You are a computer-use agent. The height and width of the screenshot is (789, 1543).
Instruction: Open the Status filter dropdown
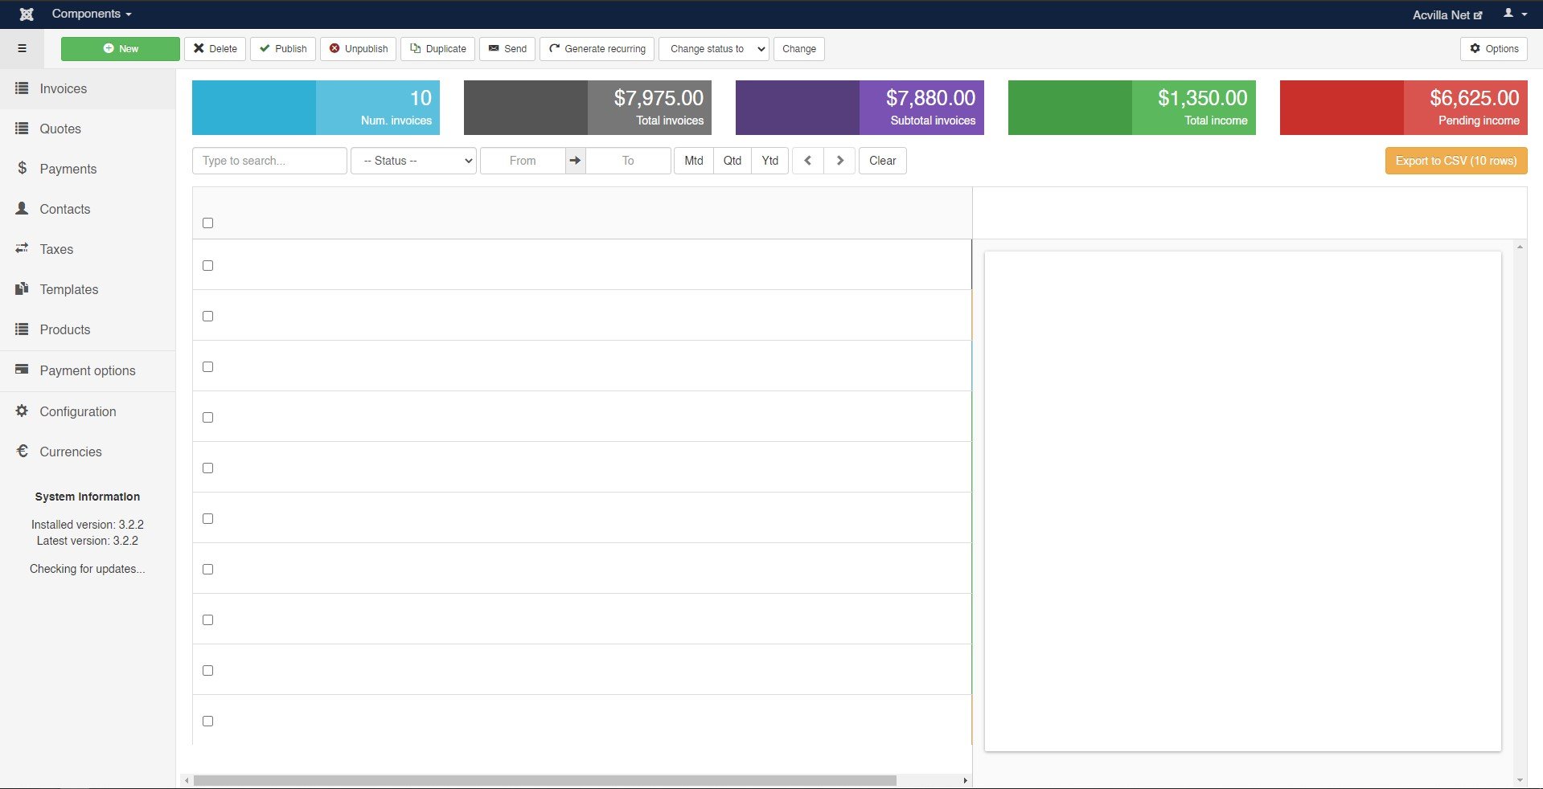[x=412, y=161]
